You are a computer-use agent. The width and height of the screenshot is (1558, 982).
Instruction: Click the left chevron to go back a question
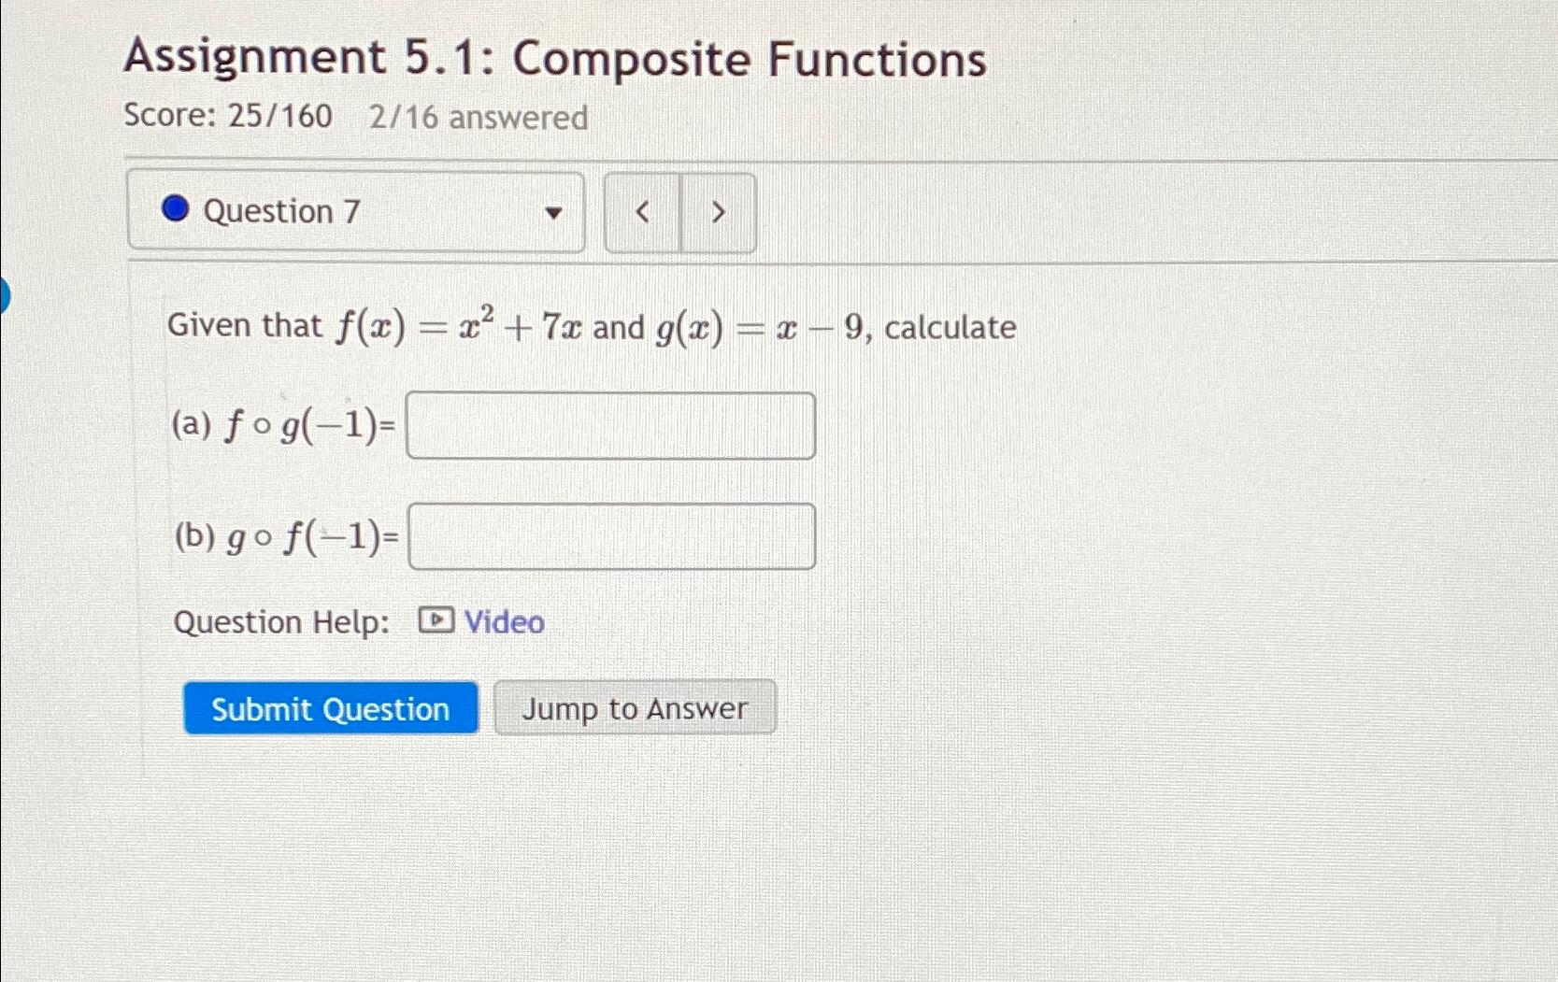642,212
